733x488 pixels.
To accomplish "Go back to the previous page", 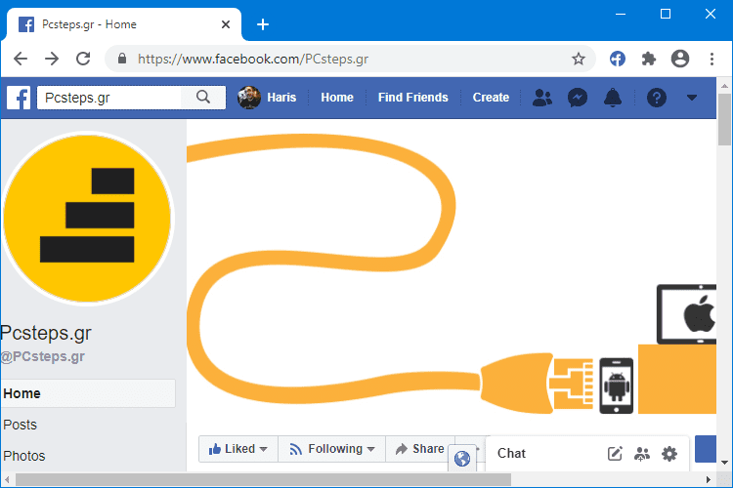I will [x=21, y=59].
